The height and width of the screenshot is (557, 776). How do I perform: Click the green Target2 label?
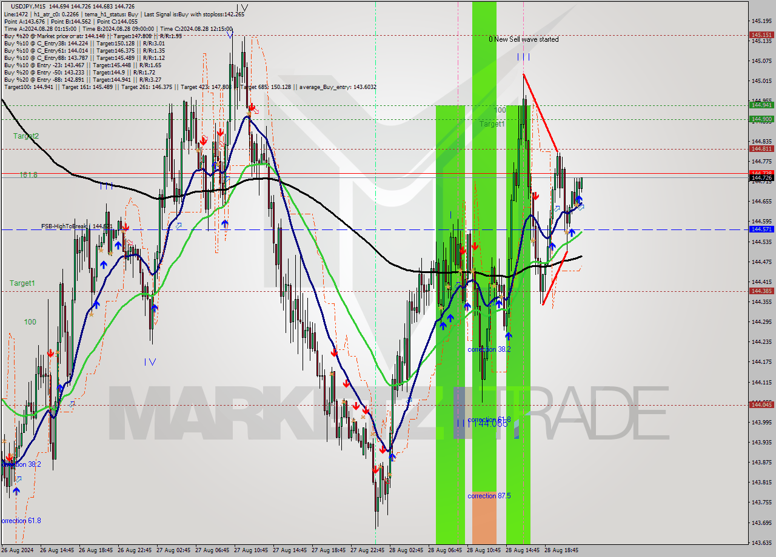pyautogui.click(x=26, y=136)
